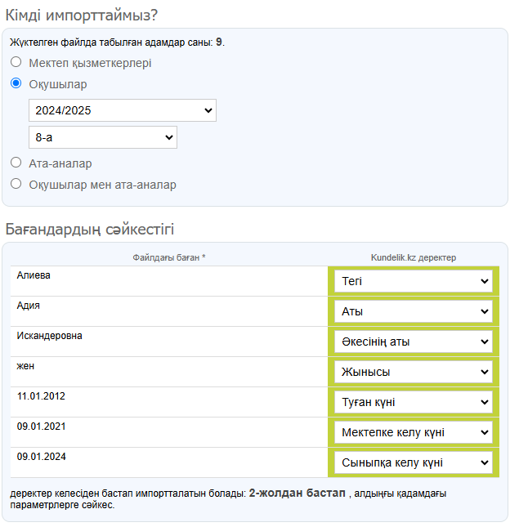Open the Тегі column mapping dropdown
Viewport: 519px width, 527px height.
pyautogui.click(x=414, y=281)
